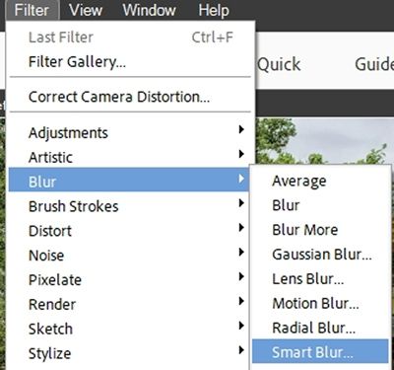Expand the Adjustments submenu arrow
The height and width of the screenshot is (370, 394).
point(241,129)
